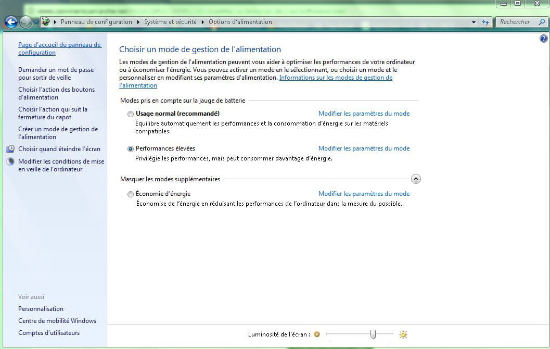Refresh the page with the refresh icon
The image size is (550, 349).
pyautogui.click(x=485, y=22)
